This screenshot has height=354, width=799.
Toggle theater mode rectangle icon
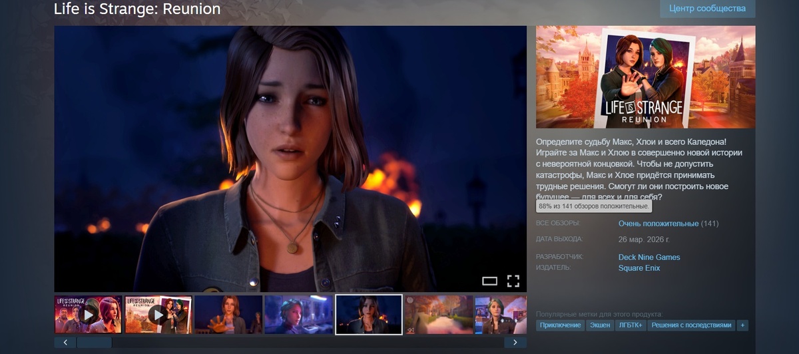click(490, 281)
